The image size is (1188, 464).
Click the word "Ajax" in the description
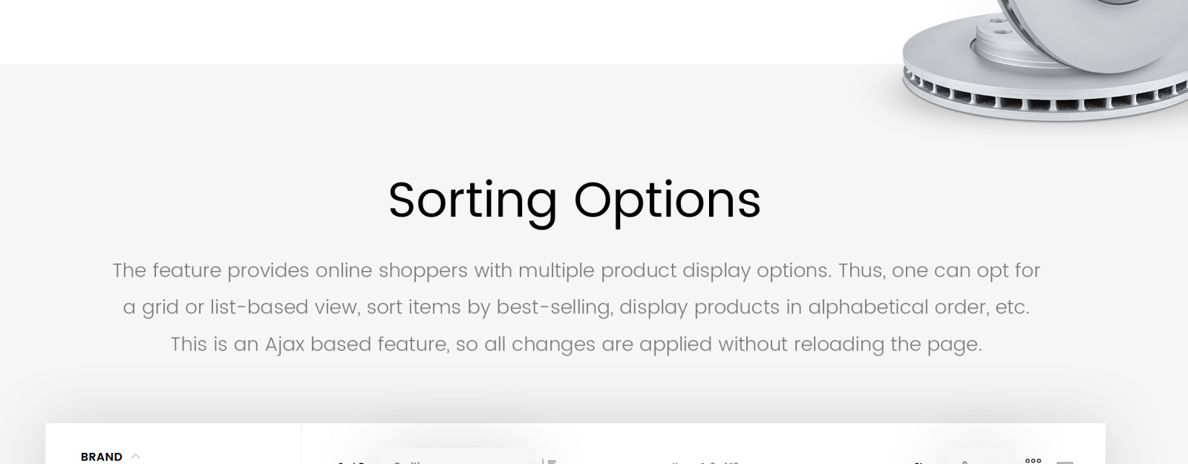(284, 344)
